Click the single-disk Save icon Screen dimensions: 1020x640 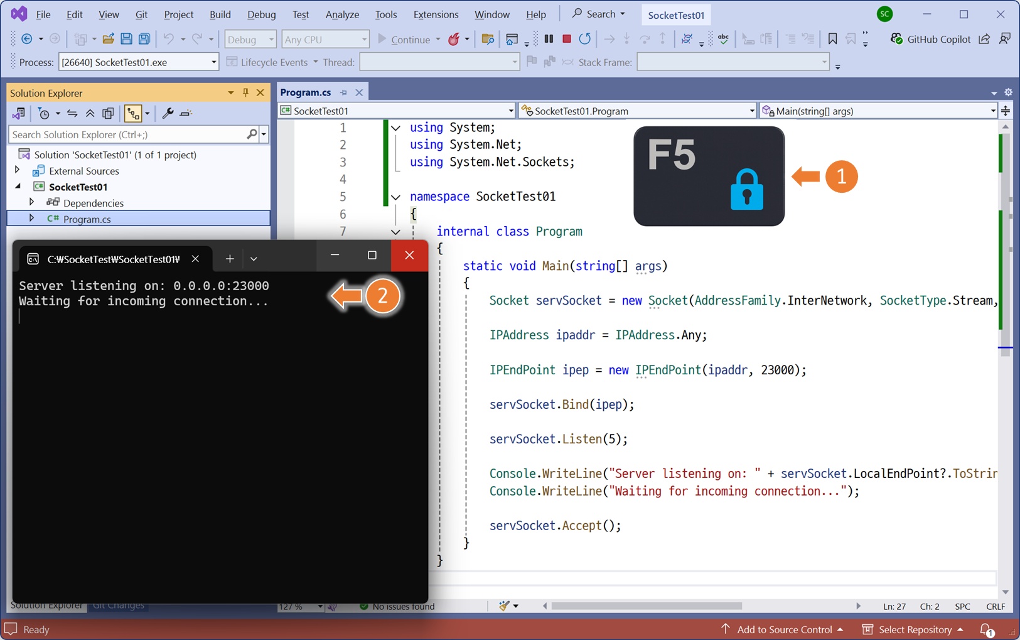point(126,39)
